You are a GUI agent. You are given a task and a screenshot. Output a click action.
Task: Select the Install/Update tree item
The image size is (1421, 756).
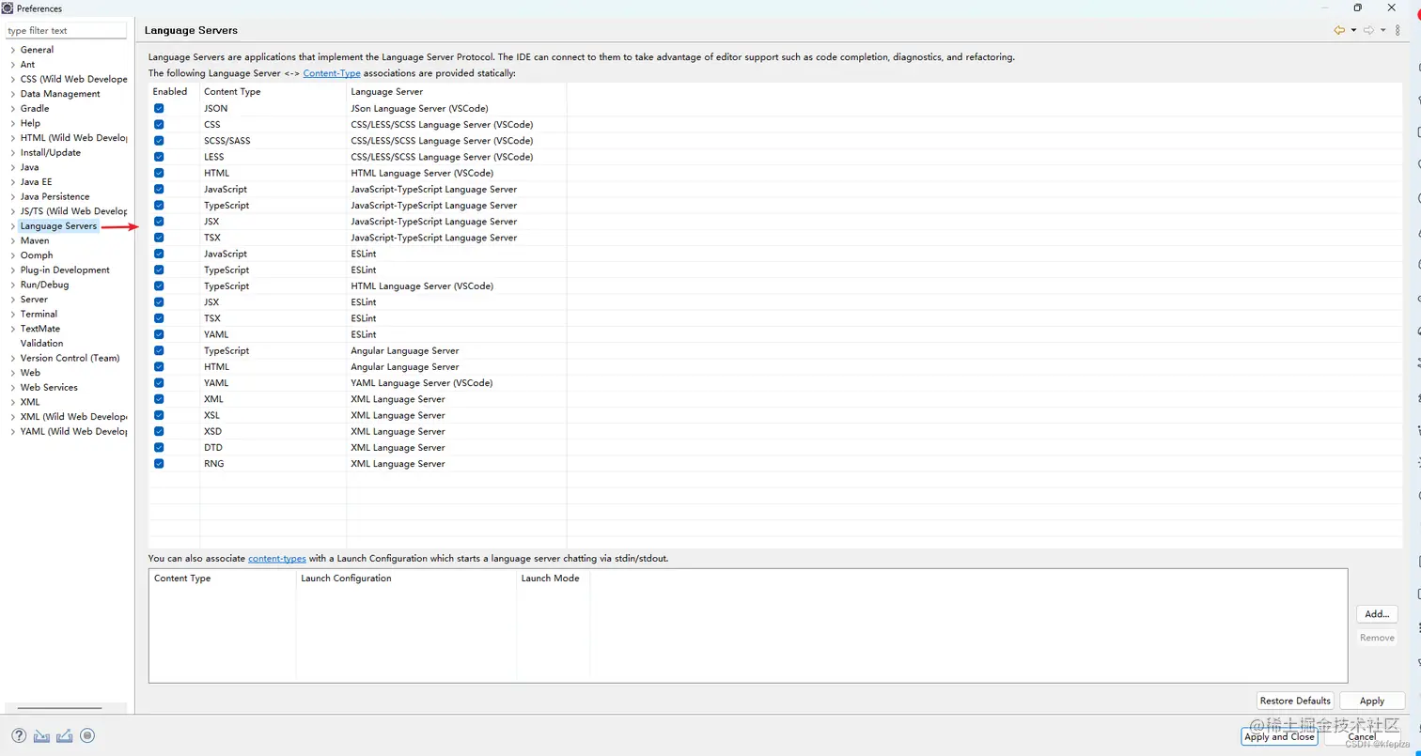pyautogui.click(x=51, y=152)
